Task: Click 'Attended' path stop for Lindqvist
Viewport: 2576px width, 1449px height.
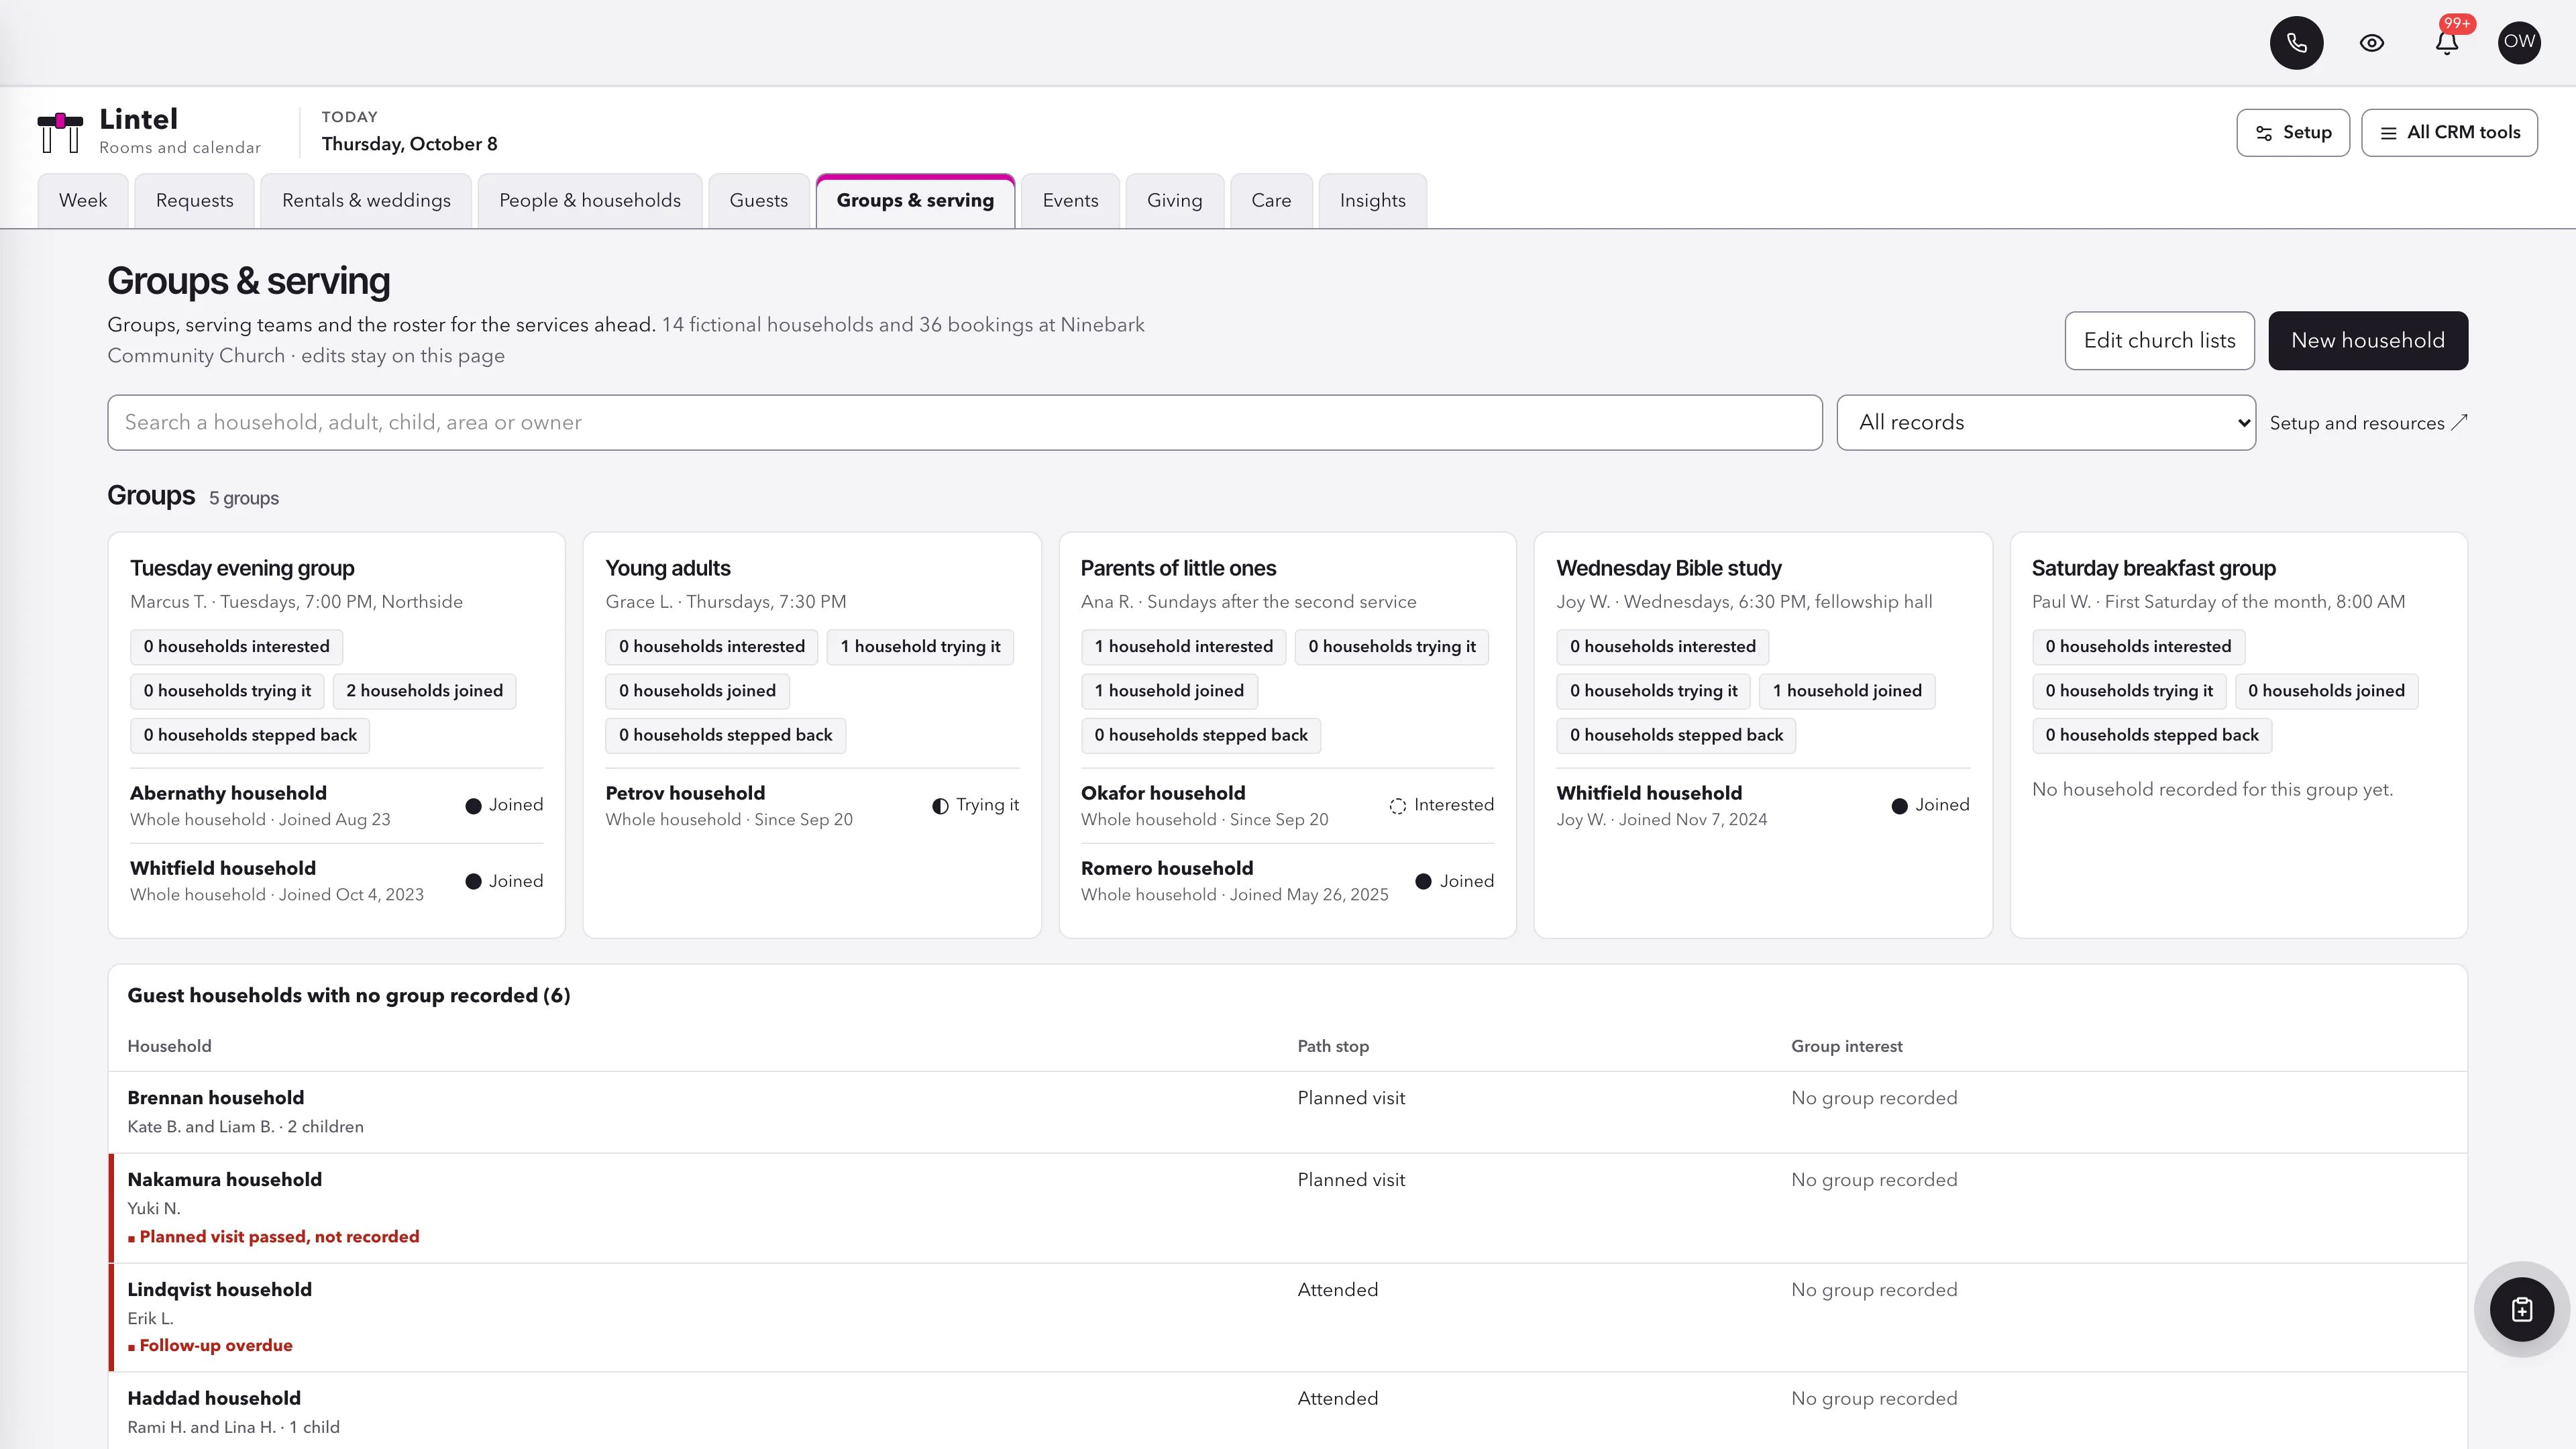Action: 1337,1290
